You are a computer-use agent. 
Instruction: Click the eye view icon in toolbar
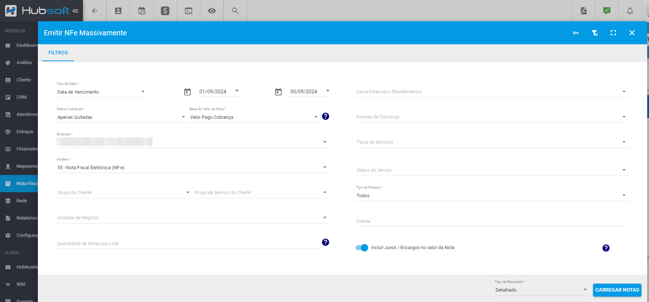pyautogui.click(x=212, y=11)
